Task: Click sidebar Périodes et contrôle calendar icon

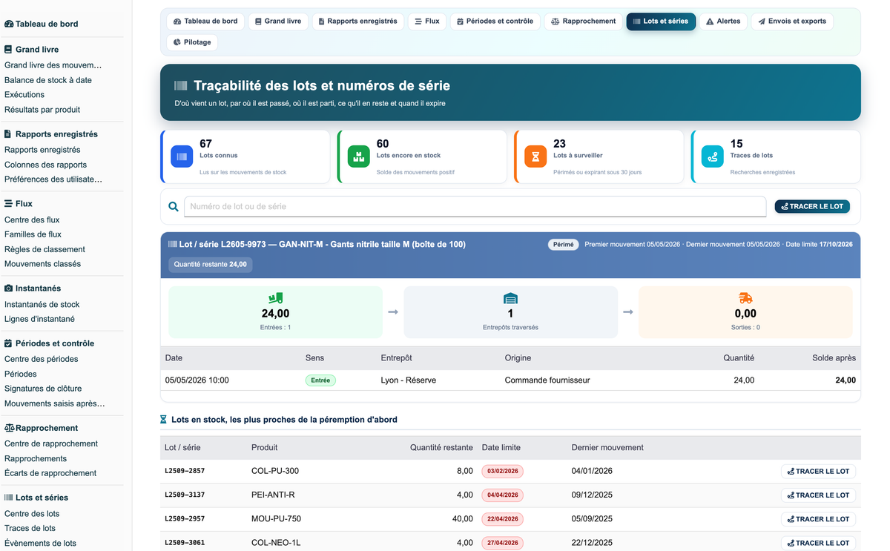Action: (x=8, y=343)
